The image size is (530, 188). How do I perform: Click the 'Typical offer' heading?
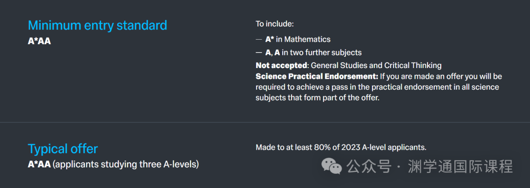point(63,148)
